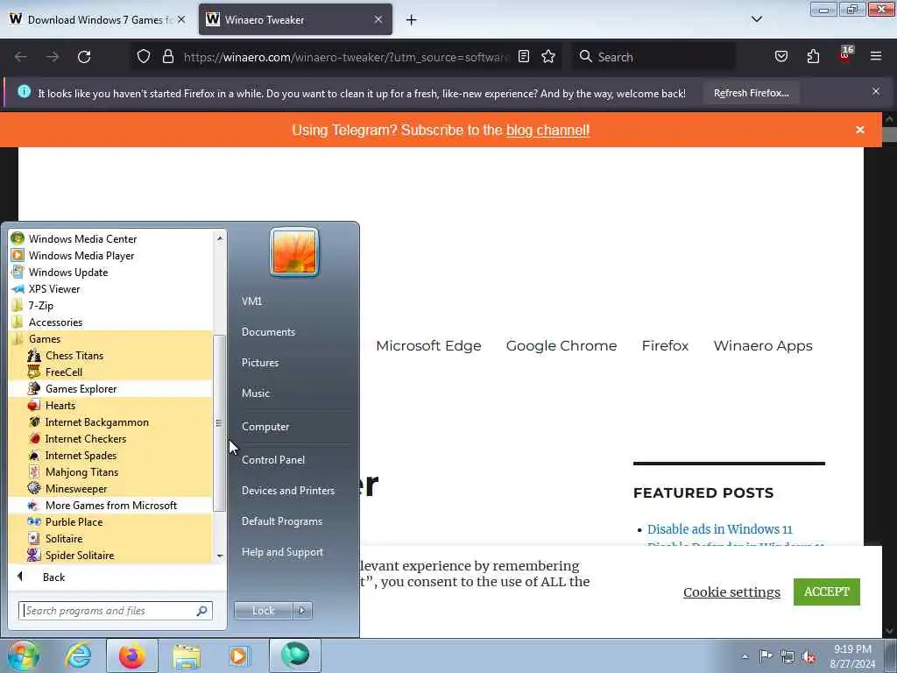
Task: Open the Firefox hamburger application menu
Action: (875, 57)
